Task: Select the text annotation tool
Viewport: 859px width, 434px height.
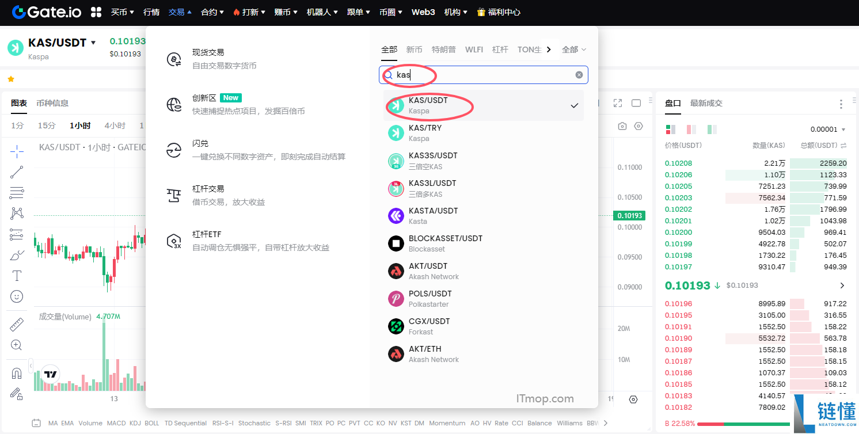Action: click(x=17, y=276)
